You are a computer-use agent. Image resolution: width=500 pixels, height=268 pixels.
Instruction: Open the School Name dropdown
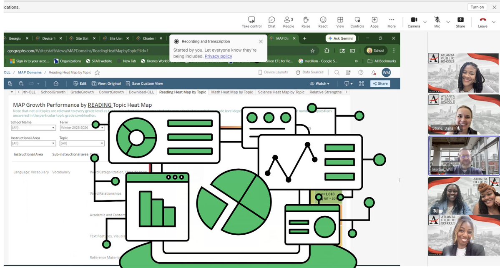33,128
